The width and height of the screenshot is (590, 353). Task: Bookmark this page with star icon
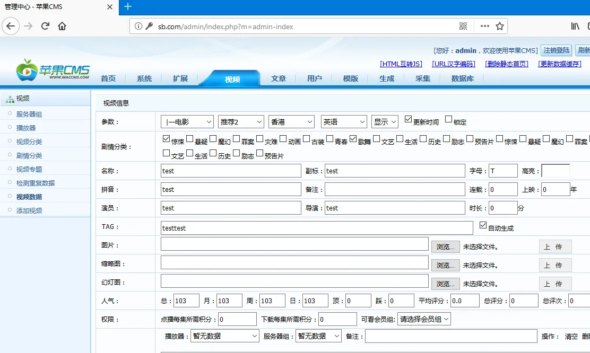(499, 26)
